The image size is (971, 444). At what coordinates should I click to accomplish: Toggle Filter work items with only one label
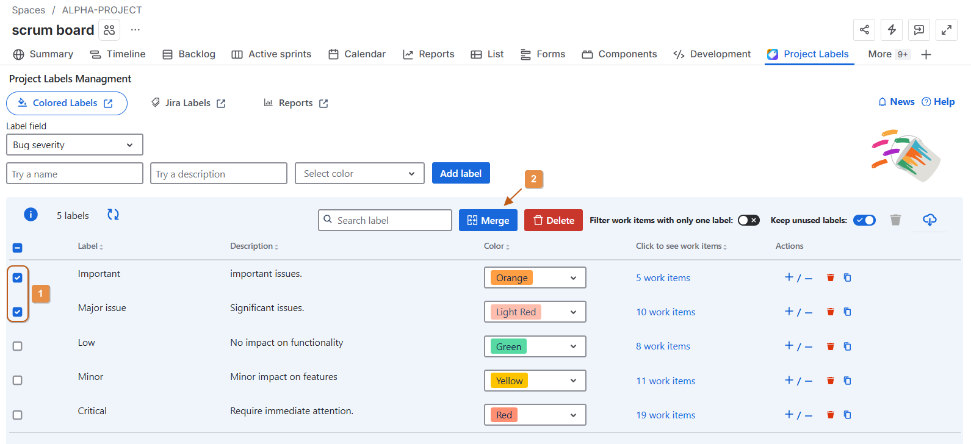pos(748,220)
